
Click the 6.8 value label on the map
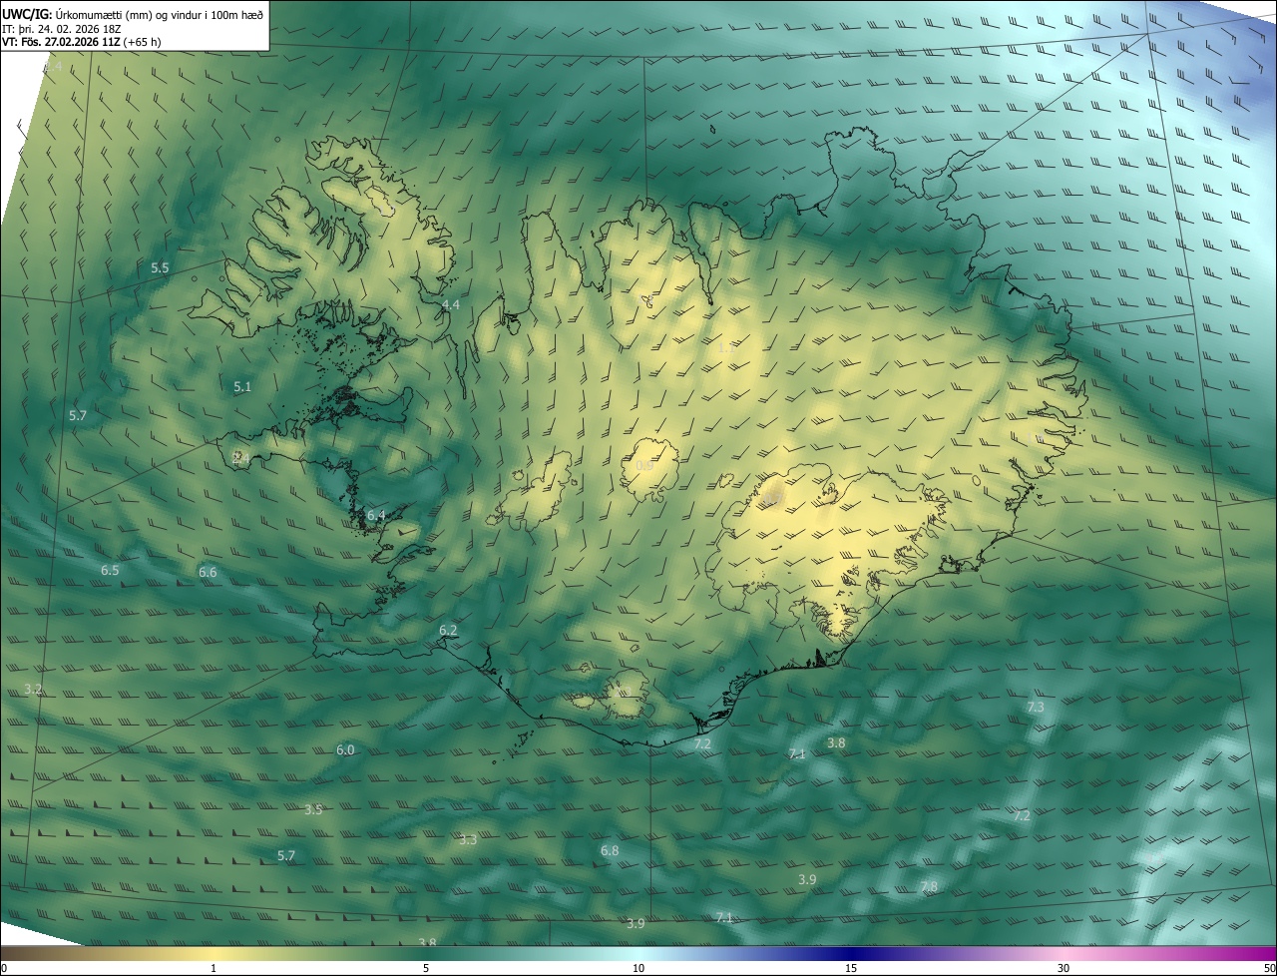(610, 851)
